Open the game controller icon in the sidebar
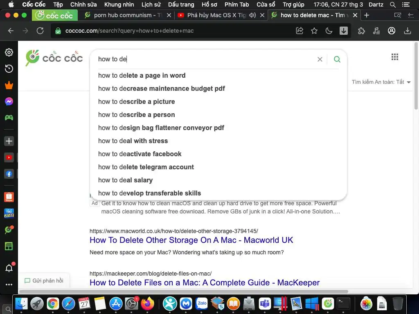The height and width of the screenshot is (314, 419). click(x=9, y=117)
